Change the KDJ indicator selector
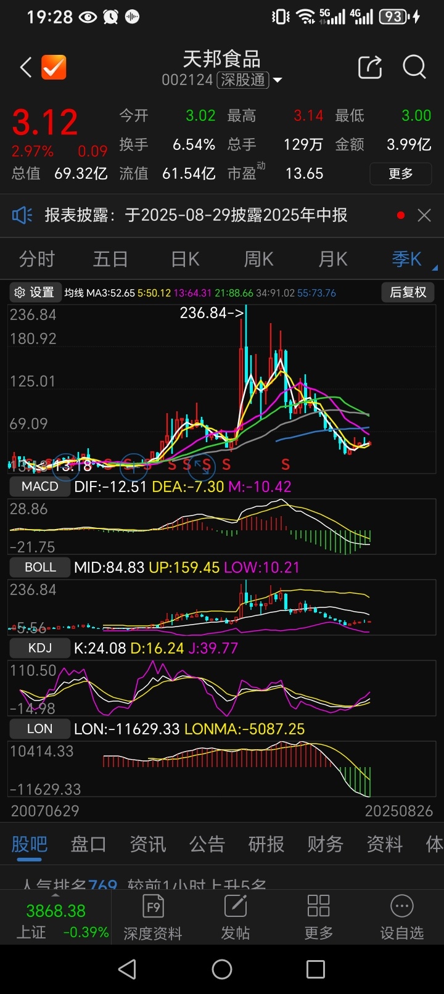Image resolution: width=444 pixels, height=994 pixels. click(x=39, y=648)
